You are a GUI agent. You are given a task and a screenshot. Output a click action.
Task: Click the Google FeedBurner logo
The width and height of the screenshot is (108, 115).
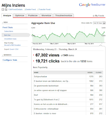point(92,5)
